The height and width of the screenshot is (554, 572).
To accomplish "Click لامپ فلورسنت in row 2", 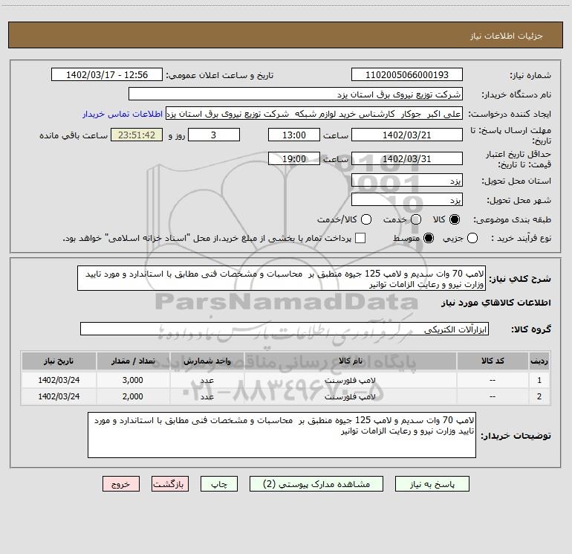I will pos(350,396).
